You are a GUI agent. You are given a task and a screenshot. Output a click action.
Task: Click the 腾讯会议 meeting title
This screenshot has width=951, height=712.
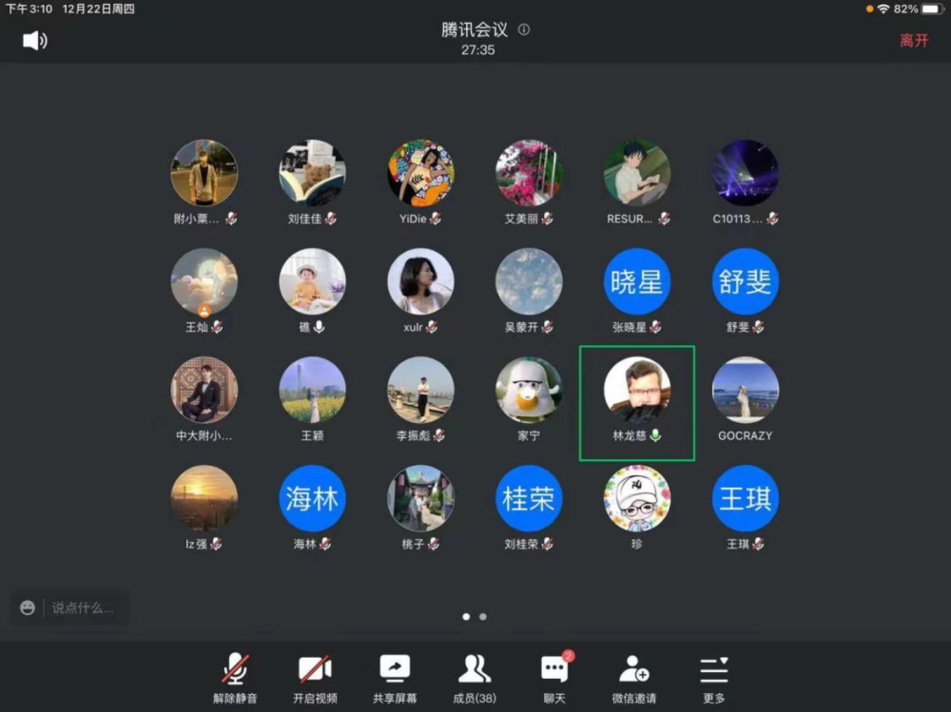coord(475,29)
